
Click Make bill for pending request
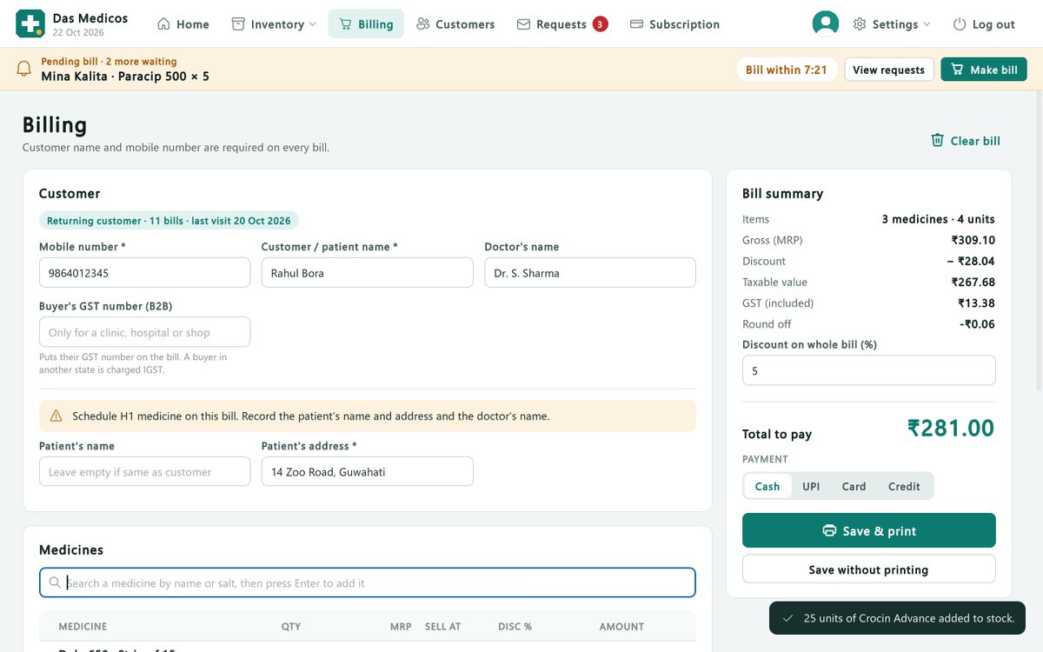tap(984, 70)
